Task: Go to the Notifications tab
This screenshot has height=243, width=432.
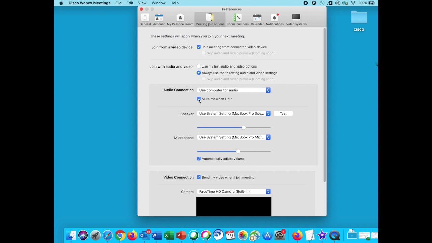Action: (x=275, y=20)
